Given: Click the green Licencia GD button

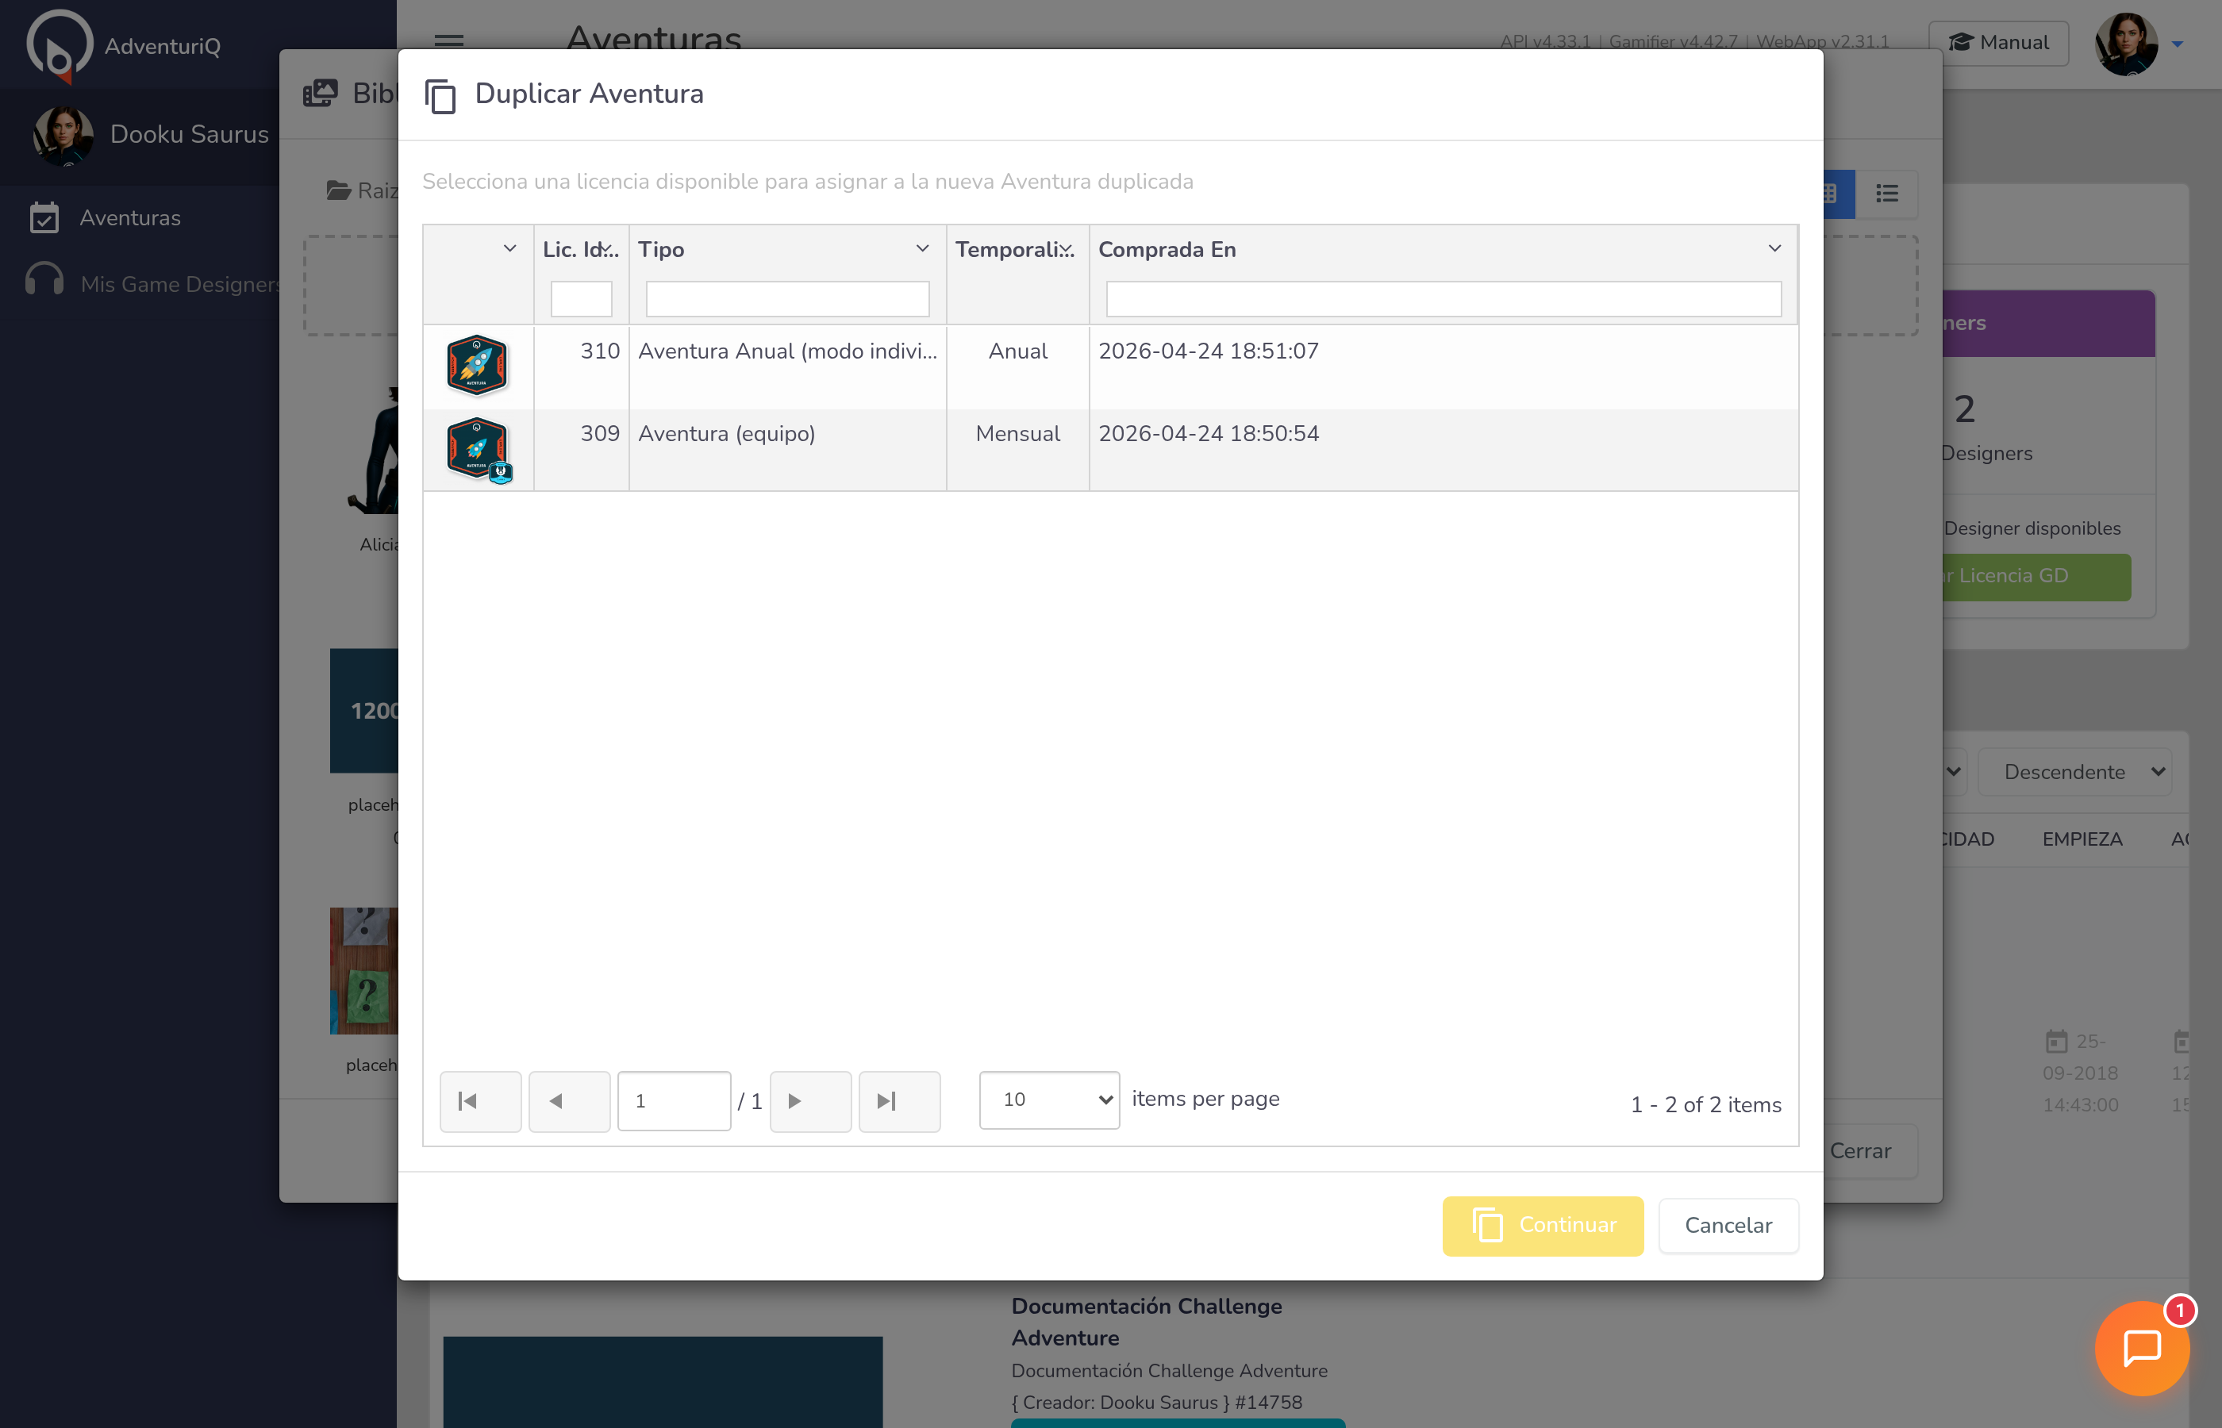Looking at the screenshot, I should [x=2036, y=576].
